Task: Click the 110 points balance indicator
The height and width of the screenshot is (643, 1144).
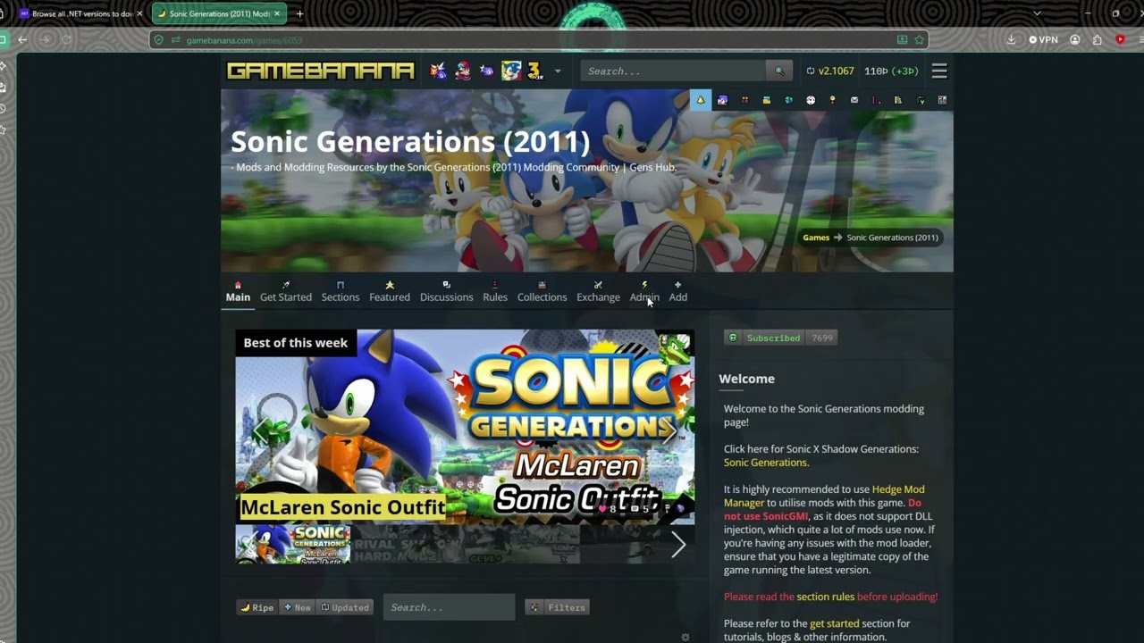Action: (891, 71)
